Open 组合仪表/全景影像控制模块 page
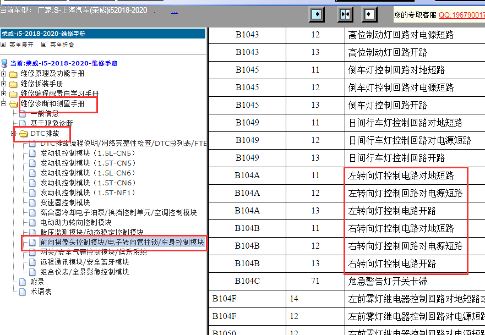 [84, 272]
